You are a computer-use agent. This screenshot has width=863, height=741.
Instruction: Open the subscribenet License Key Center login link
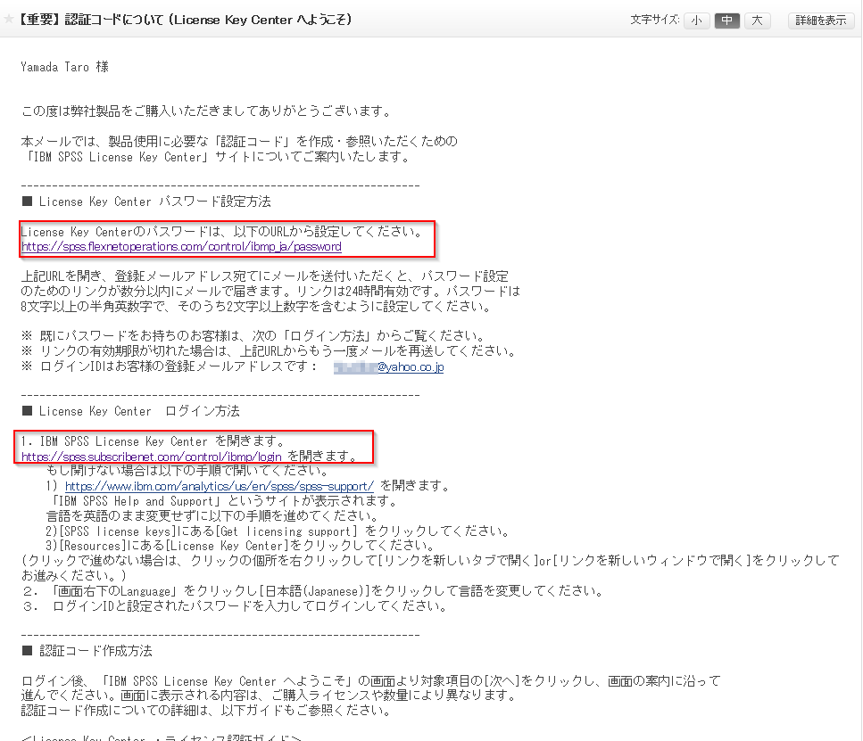(x=152, y=457)
